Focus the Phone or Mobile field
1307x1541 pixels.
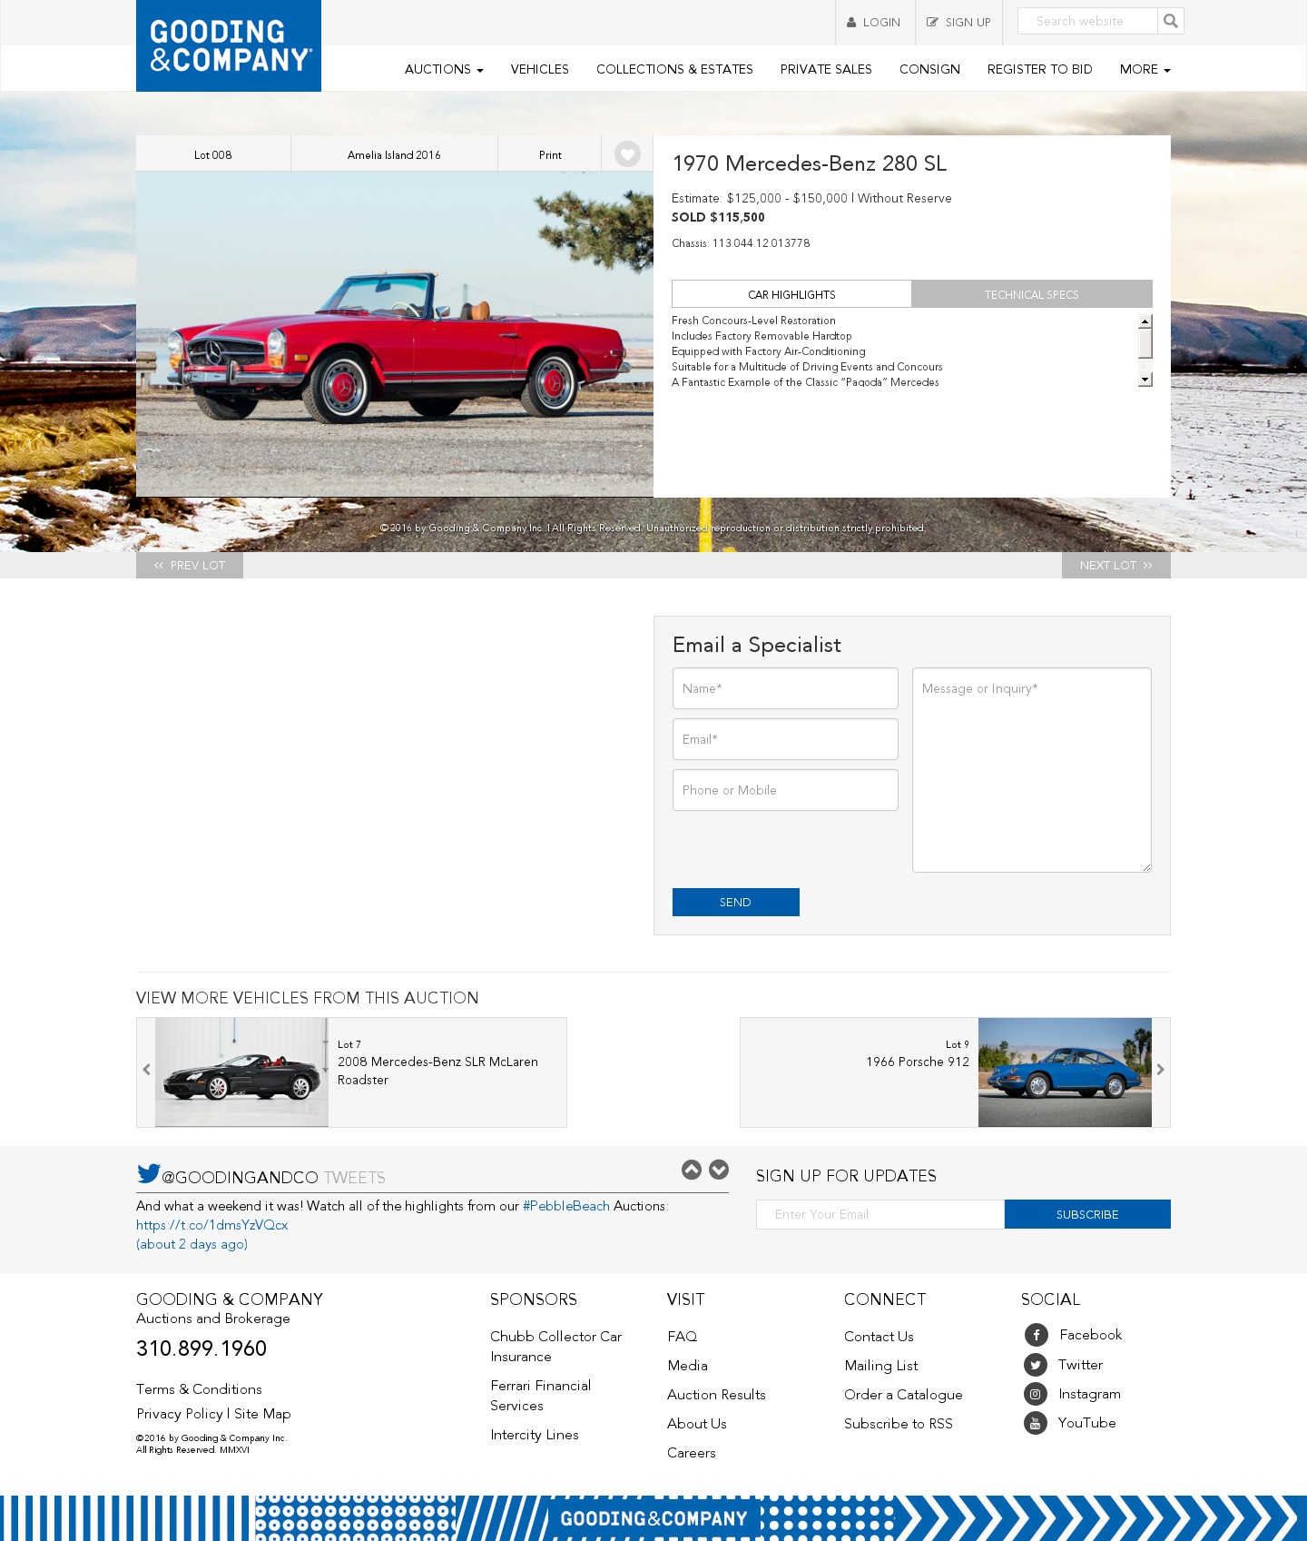click(x=785, y=790)
